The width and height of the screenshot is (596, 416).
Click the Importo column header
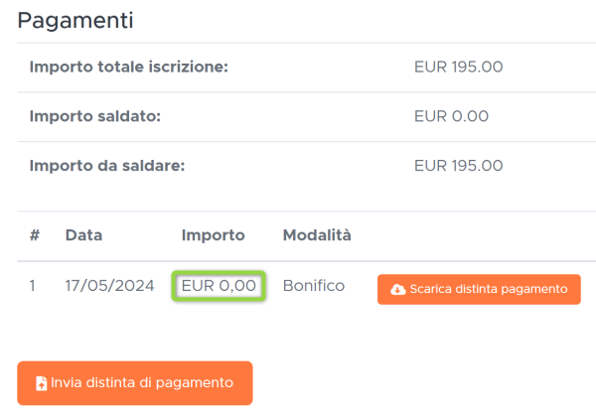click(213, 235)
